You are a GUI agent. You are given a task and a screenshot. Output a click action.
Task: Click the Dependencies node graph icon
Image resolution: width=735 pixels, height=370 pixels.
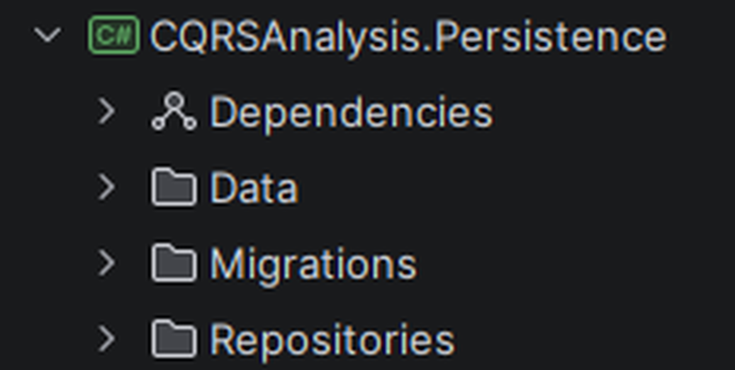click(x=174, y=112)
